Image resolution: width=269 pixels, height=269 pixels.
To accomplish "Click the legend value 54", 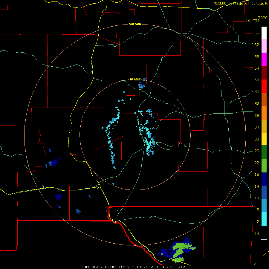I will 257,68.
